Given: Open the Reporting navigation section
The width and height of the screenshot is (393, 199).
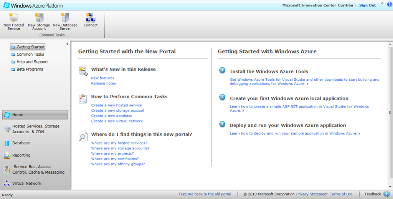Looking at the screenshot, I should click(x=35, y=155).
